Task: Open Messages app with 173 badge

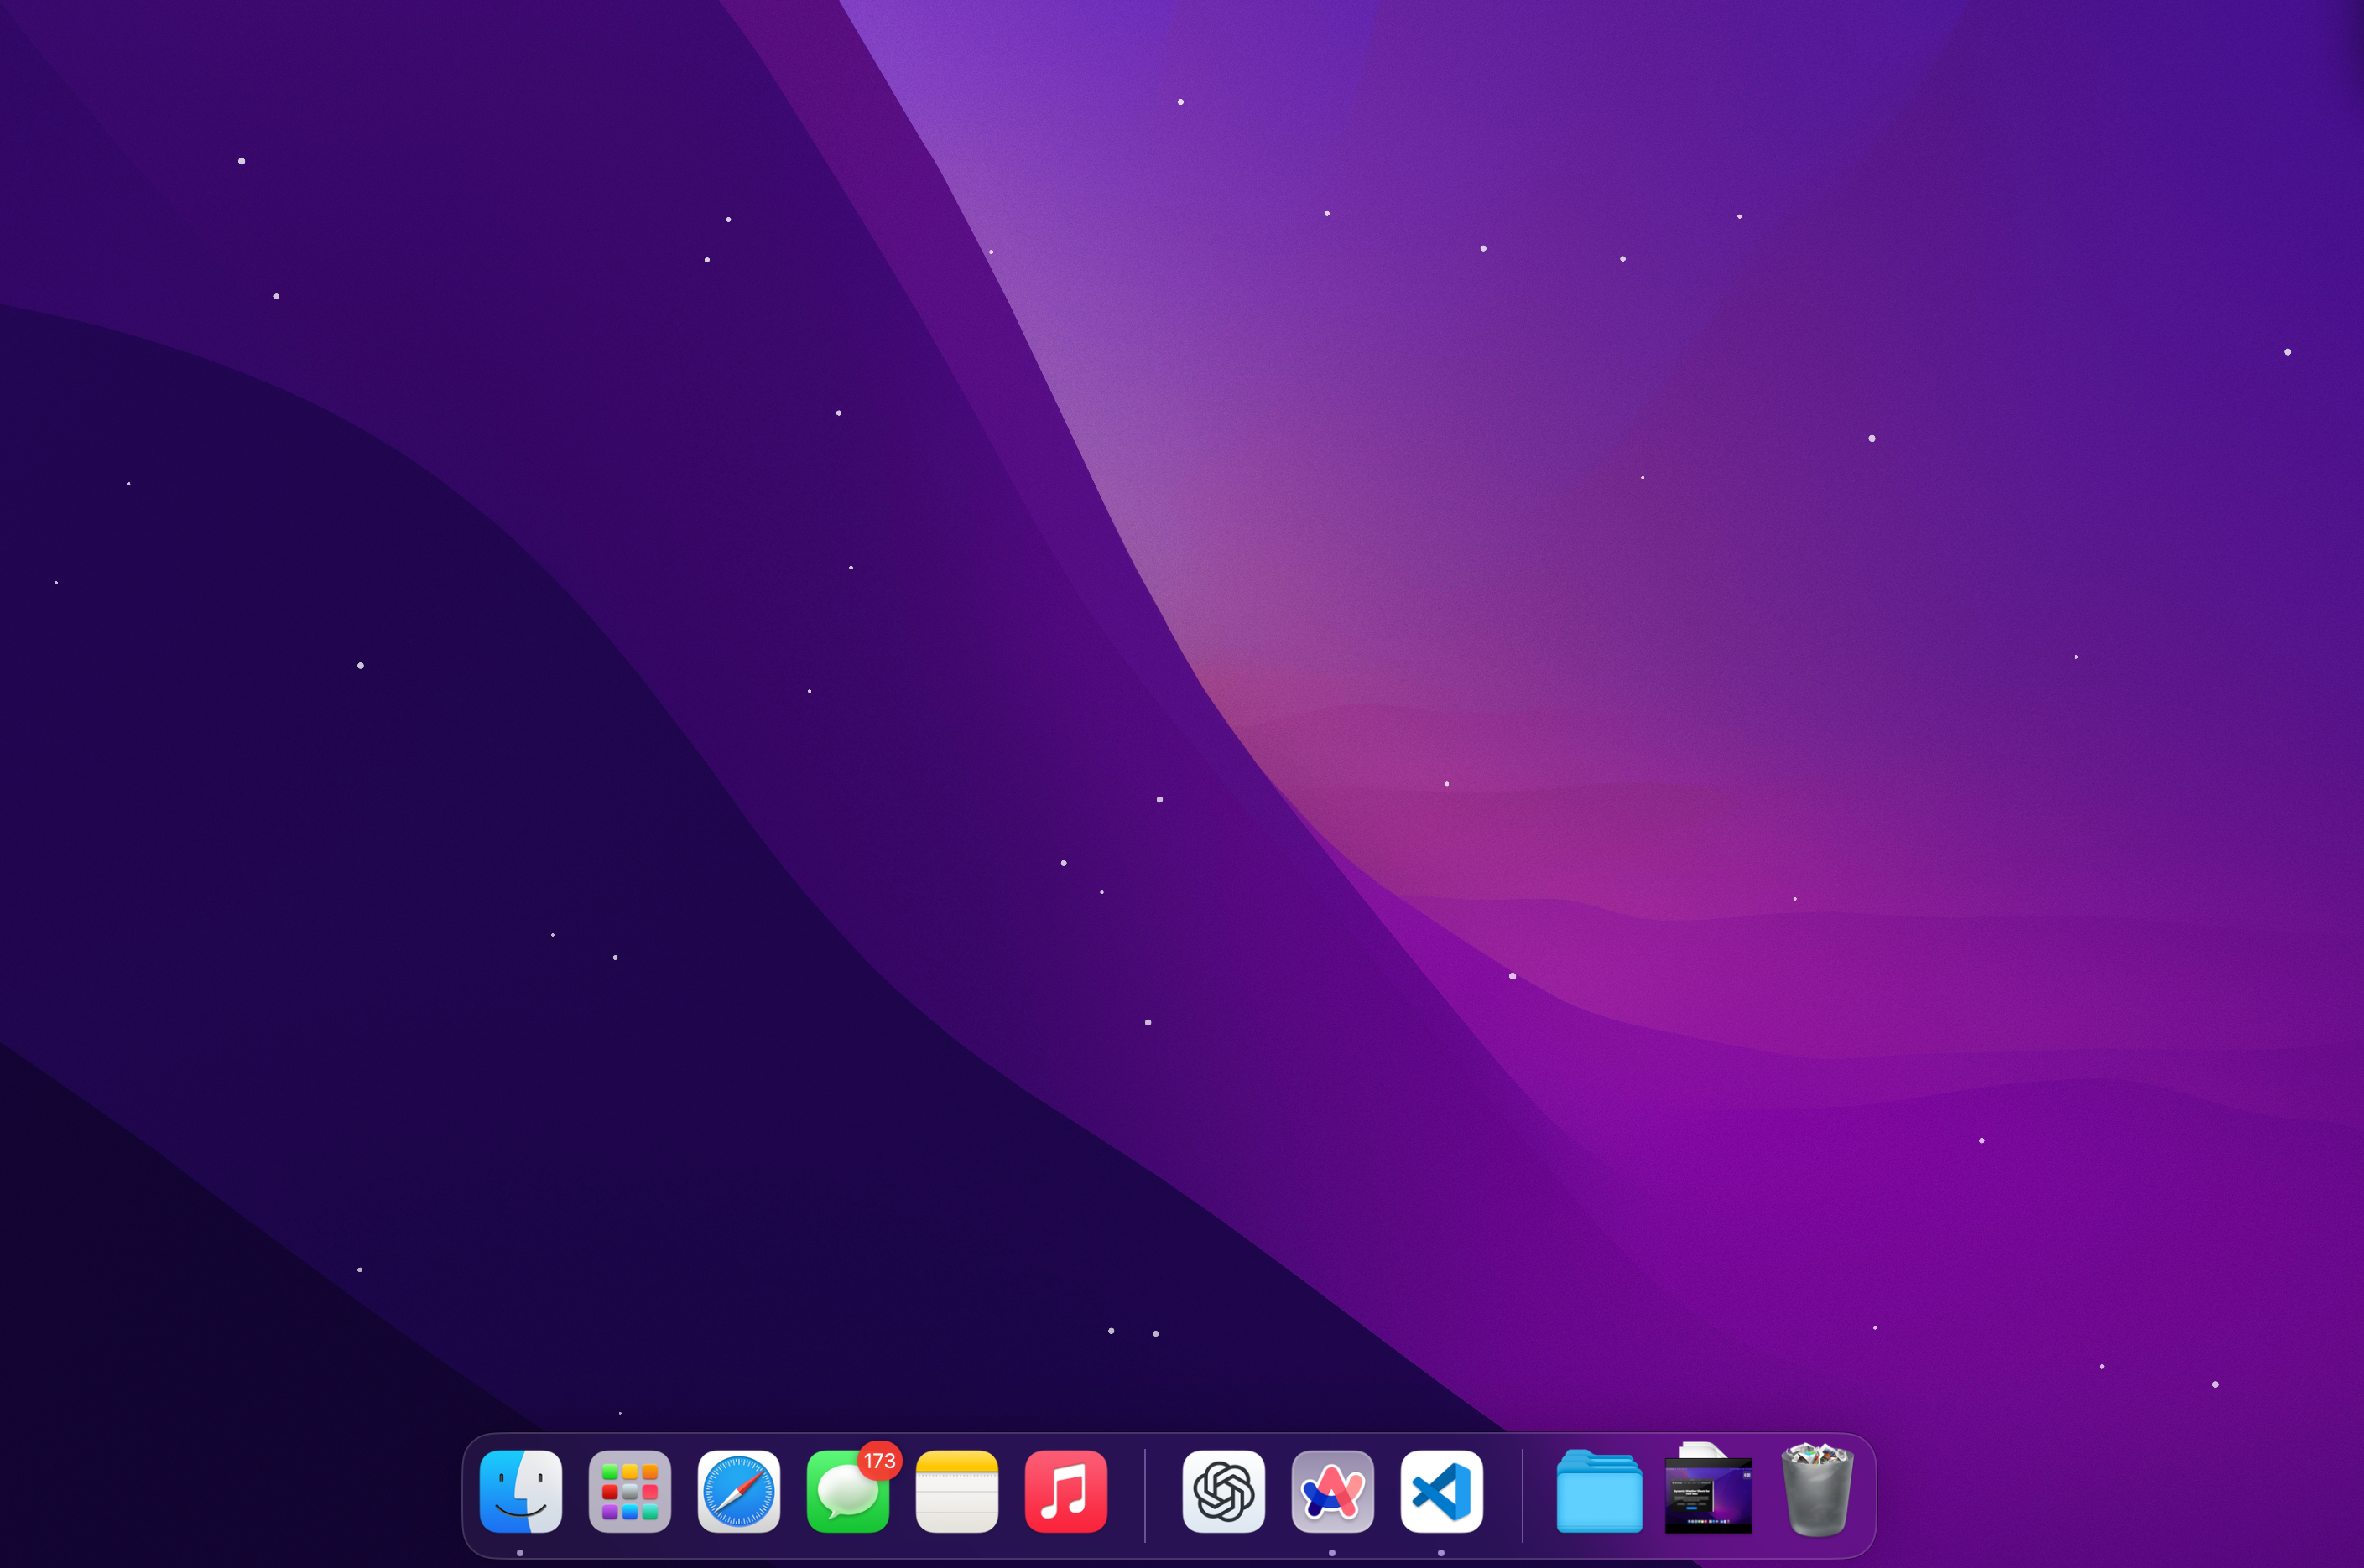Action: pyautogui.click(x=848, y=1491)
